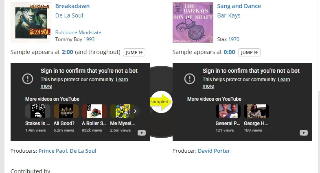Open the Breakadawn song title link
Screen dimensions: 320x173
coord(72,6)
